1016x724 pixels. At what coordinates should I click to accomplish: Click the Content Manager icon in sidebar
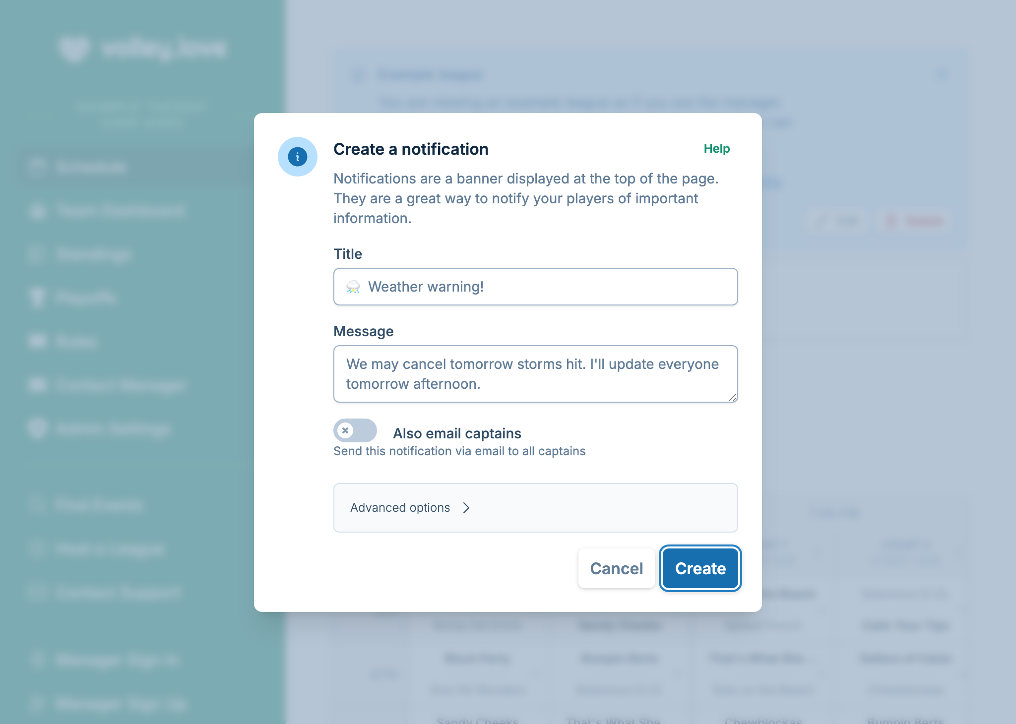coord(37,385)
